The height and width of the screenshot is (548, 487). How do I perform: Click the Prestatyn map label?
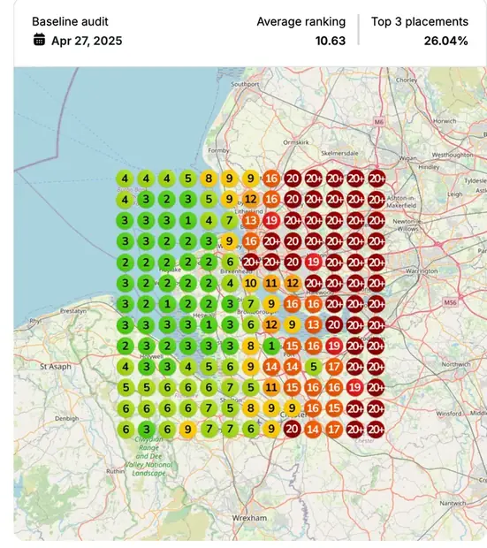point(73,311)
